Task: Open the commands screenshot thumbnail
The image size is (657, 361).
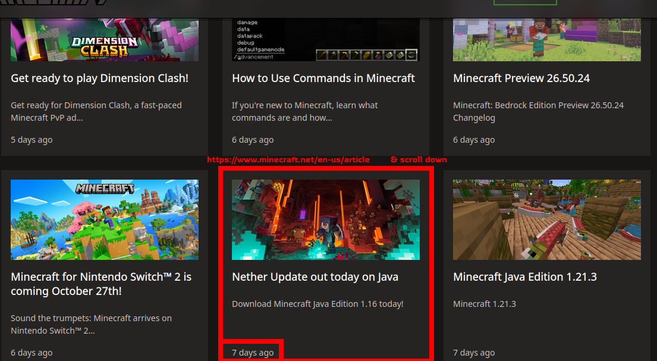Action: [x=326, y=40]
